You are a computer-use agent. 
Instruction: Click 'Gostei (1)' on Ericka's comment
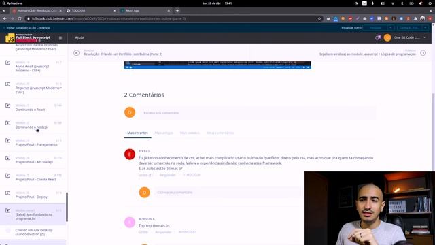point(145,175)
